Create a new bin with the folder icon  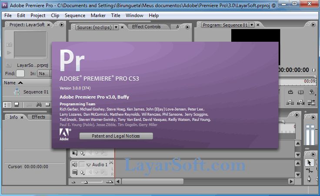tap(47, 105)
